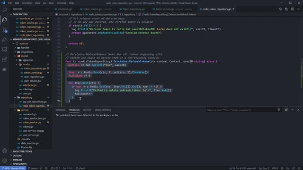The height and width of the screenshot is (170, 303).
Task: Click the Go version status bar item
Action: [x=68, y=168]
